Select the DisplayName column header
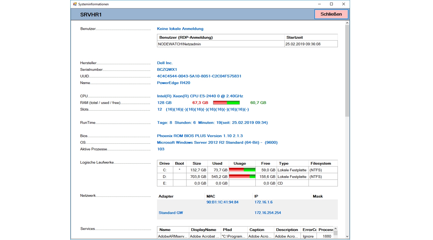 pos(205,230)
